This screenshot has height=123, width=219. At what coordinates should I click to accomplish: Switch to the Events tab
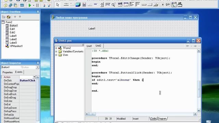pos(19,72)
